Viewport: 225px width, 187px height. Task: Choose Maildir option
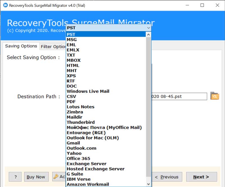[x=106, y=117]
